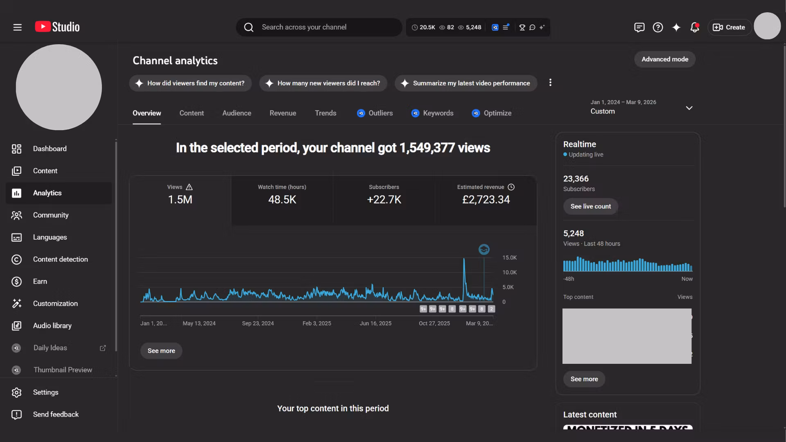This screenshot has height=442, width=786.
Task: Toggle the vidIQ extension icon in top bar
Action: [495, 27]
